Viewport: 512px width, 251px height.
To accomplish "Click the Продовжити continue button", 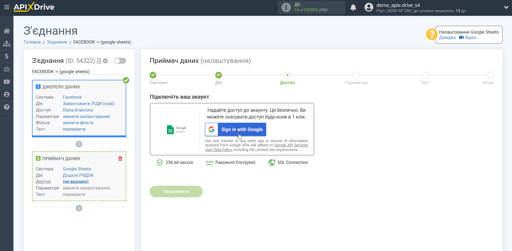I will pos(176,192).
